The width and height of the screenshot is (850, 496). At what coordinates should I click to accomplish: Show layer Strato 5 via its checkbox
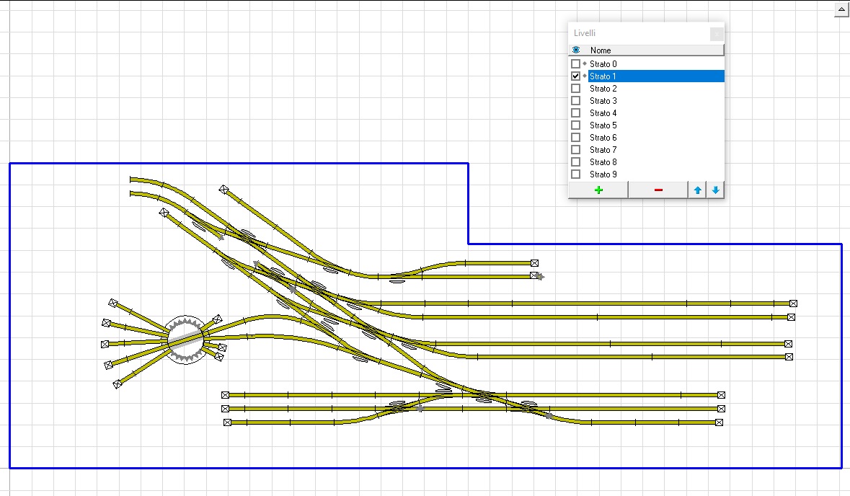point(575,125)
